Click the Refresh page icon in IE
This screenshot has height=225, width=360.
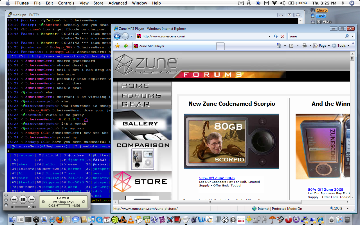pos(276,36)
